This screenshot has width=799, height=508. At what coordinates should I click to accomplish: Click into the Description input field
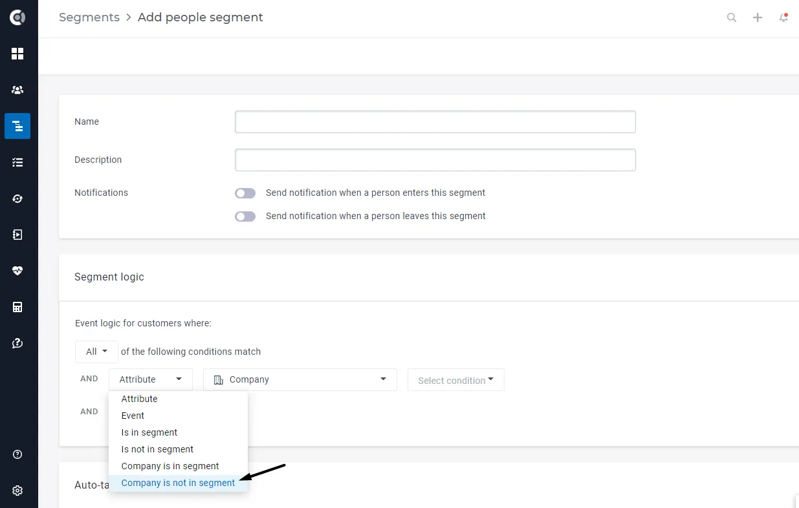pyautogui.click(x=435, y=160)
